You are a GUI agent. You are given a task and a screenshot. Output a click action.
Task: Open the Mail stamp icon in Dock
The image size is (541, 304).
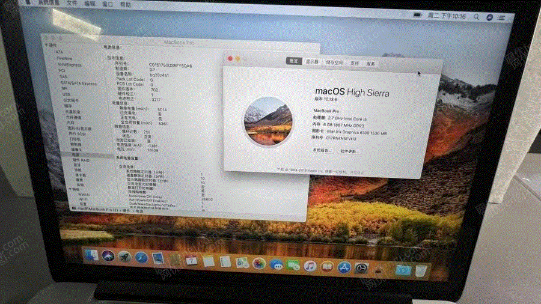[x=158, y=258]
